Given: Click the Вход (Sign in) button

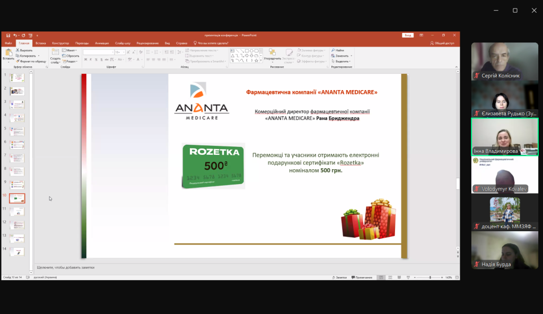Looking at the screenshot, I should (x=408, y=36).
